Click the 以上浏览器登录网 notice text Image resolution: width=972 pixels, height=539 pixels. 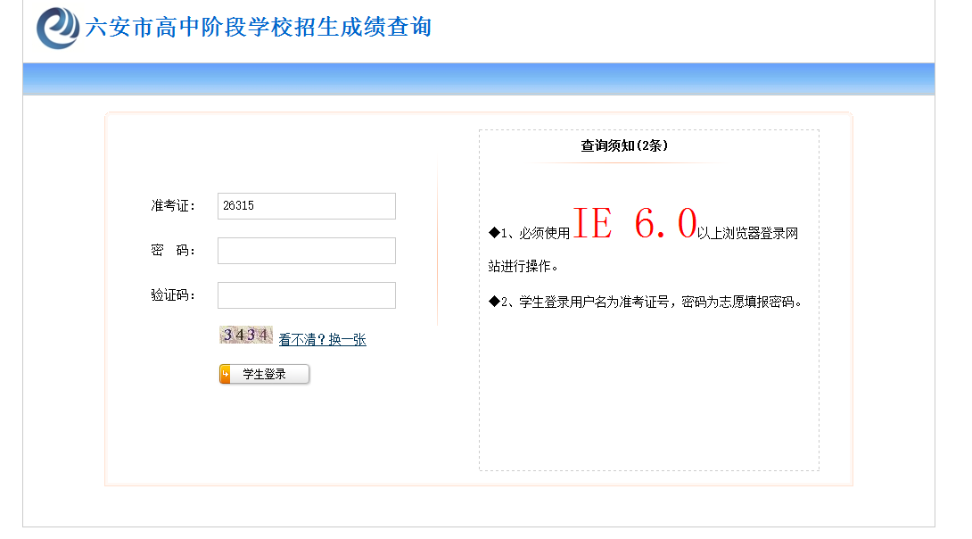747,233
